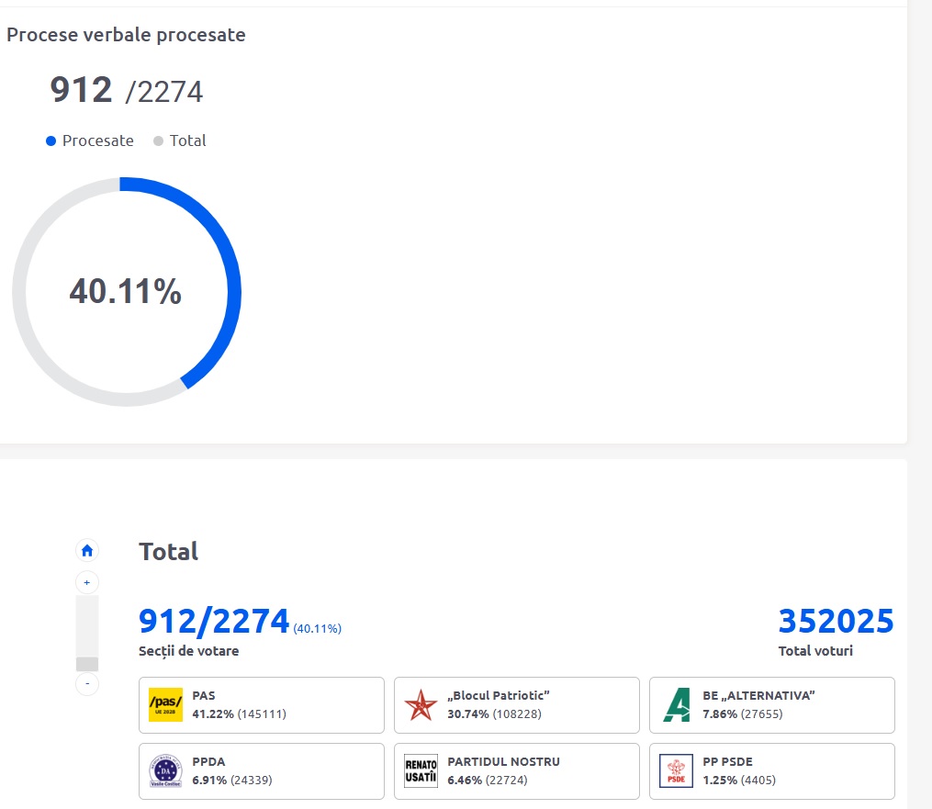Click the green ALTERNATIVA logo
This screenshot has width=932, height=809.
coord(677,705)
